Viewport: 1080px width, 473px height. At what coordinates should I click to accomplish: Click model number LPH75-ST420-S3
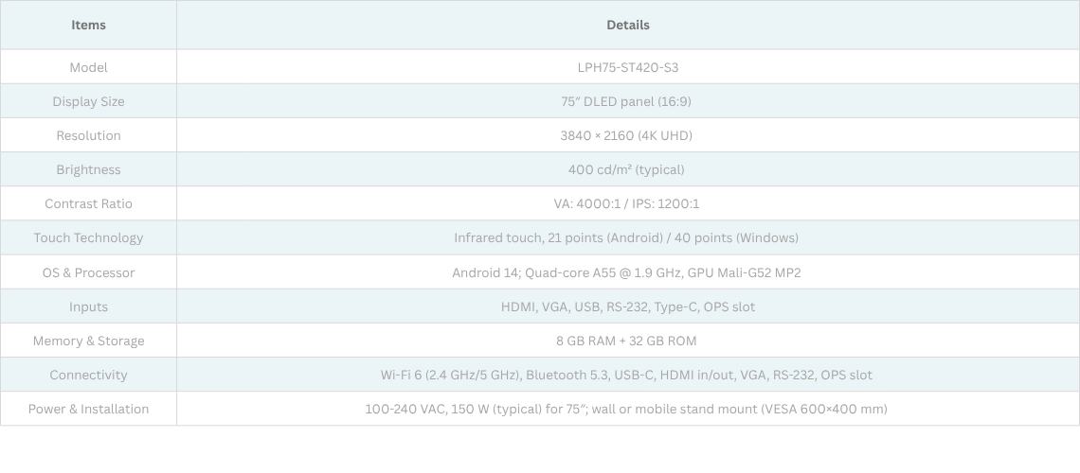[627, 67]
